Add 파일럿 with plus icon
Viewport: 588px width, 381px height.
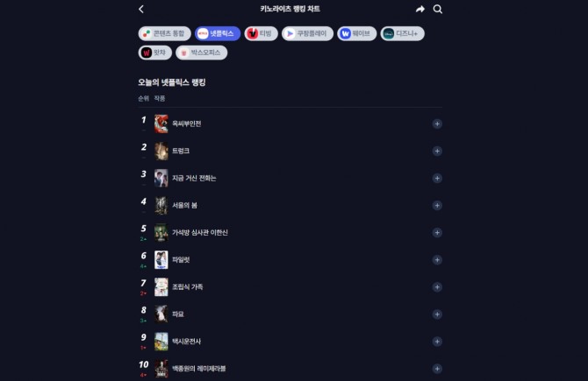pyautogui.click(x=437, y=260)
